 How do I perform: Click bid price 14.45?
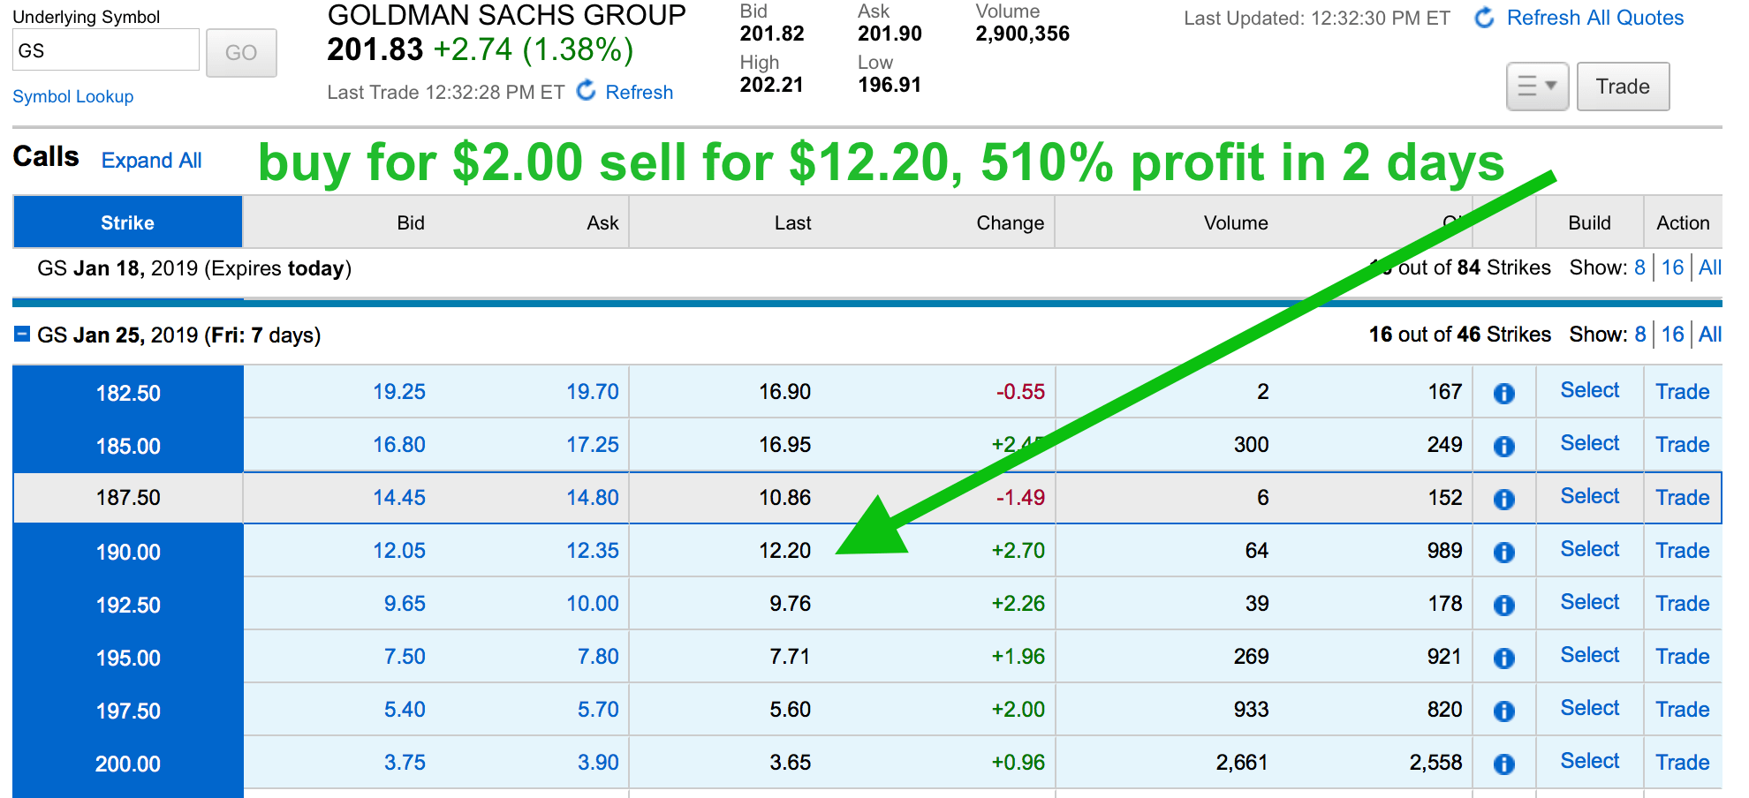pyautogui.click(x=399, y=498)
